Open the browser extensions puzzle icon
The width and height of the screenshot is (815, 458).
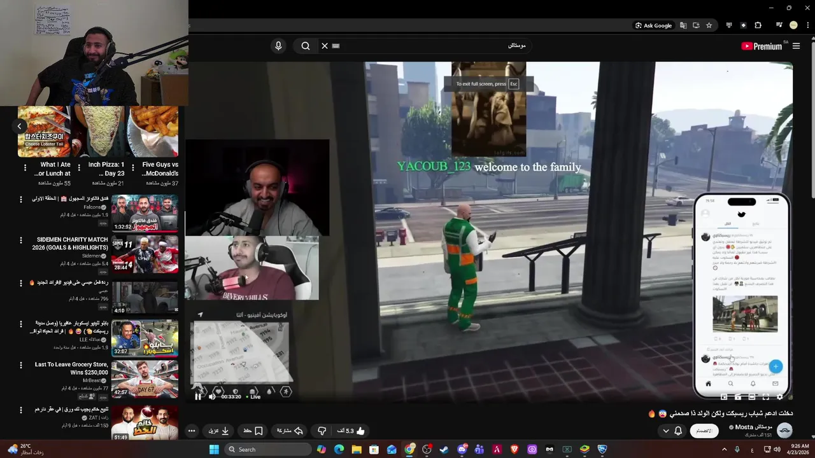point(758,25)
